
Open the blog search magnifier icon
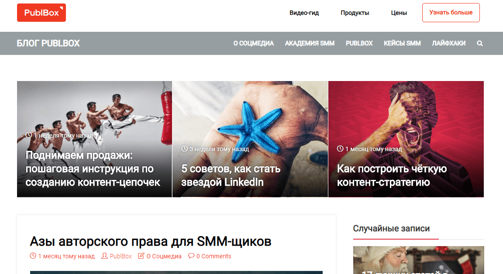pos(479,44)
